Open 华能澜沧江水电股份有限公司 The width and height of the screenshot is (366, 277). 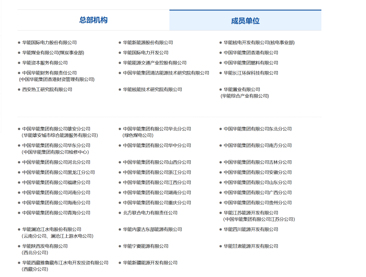52,229
